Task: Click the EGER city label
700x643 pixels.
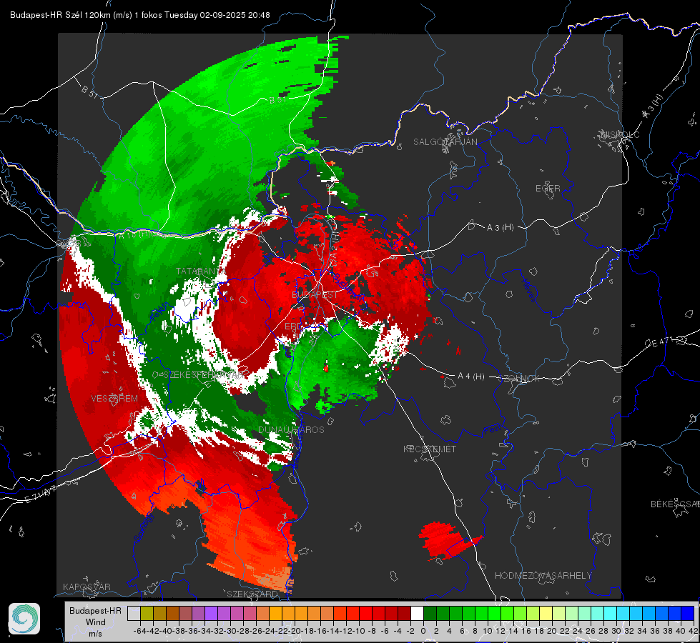Action: coord(548,189)
